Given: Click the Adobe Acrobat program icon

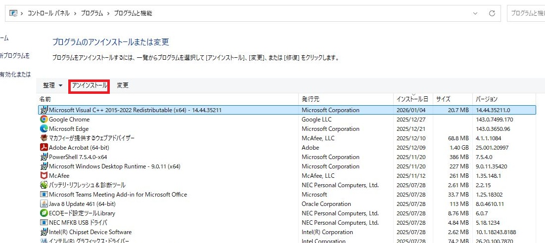Looking at the screenshot, I should [x=44, y=148].
